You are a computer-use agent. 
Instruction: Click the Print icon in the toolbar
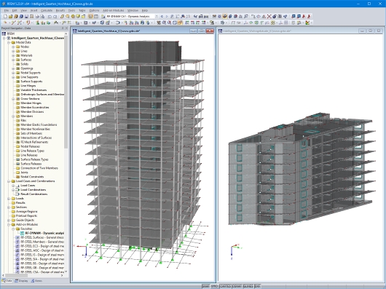point(37,17)
